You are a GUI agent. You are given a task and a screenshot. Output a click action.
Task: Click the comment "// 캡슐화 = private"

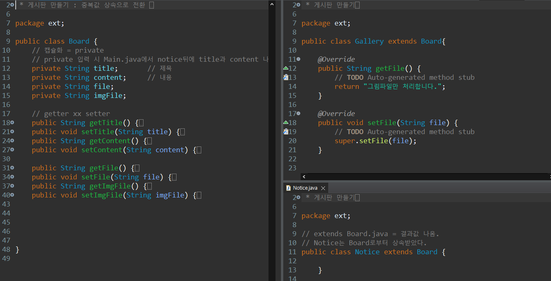pyautogui.click(x=68, y=50)
